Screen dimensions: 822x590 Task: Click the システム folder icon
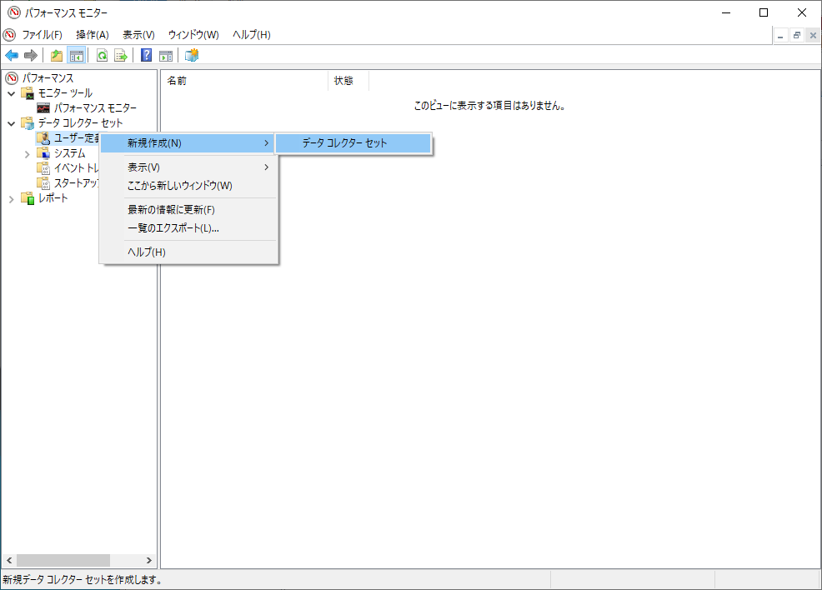click(x=43, y=153)
